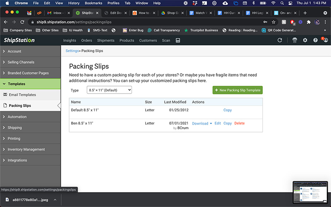
Task: Delete the Ben 8.5 x 11 template
Action: (240, 123)
